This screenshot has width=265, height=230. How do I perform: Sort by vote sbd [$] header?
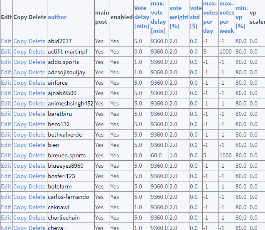[x=196, y=17]
